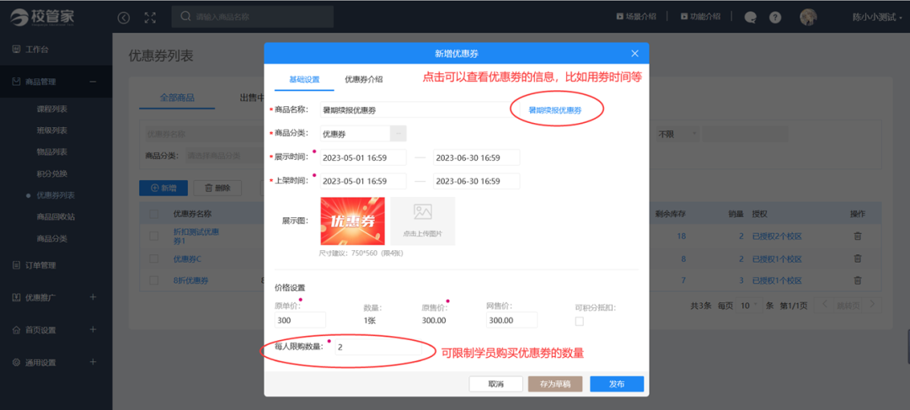Tick the 可积分抵扣 checkbox

click(x=579, y=321)
